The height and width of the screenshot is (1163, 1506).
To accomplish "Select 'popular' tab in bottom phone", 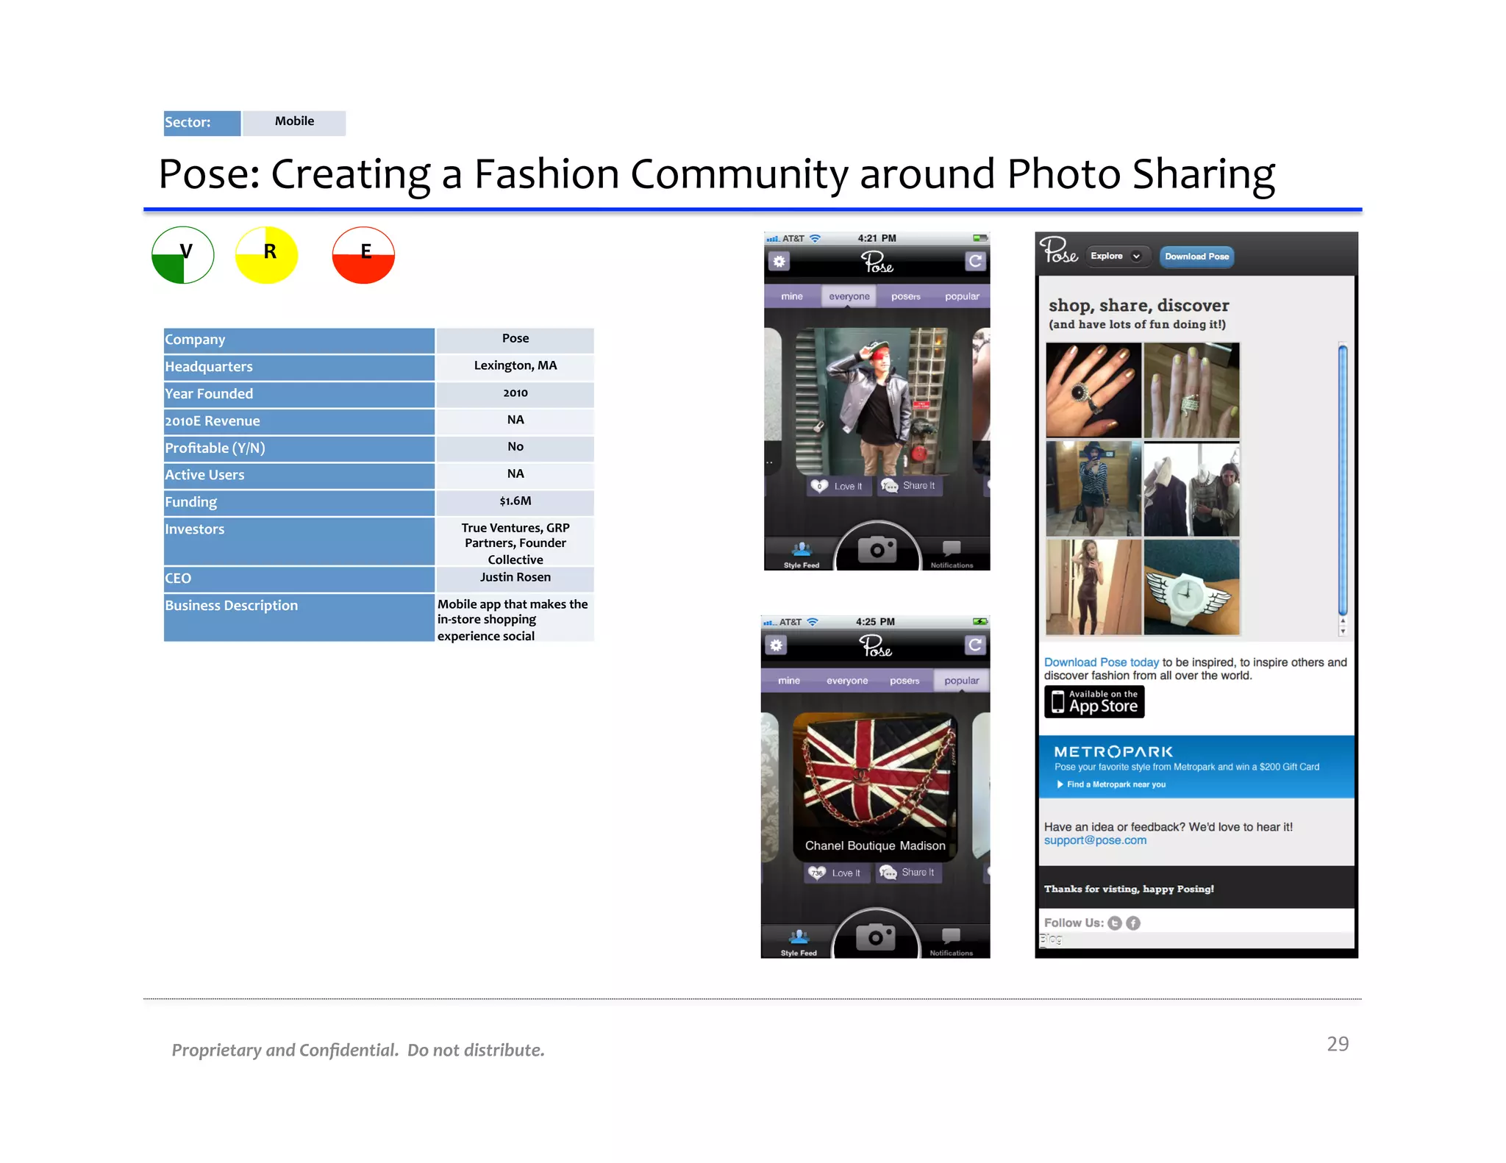I will point(962,681).
